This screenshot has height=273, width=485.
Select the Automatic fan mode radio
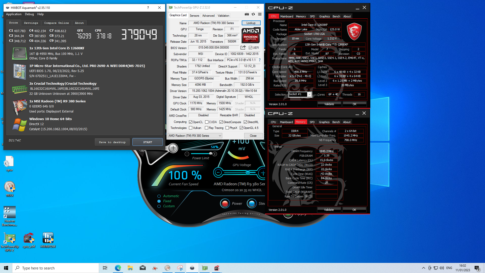click(x=159, y=196)
